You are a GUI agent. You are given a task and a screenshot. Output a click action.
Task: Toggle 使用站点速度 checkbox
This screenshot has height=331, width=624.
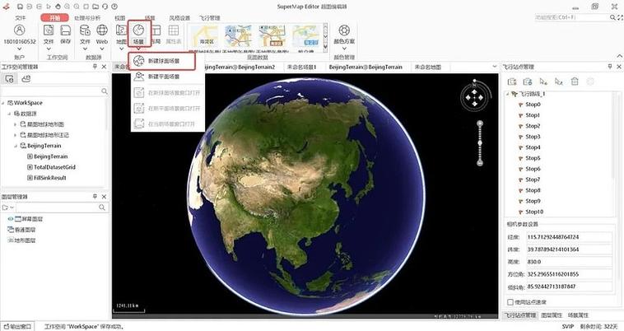point(510,302)
